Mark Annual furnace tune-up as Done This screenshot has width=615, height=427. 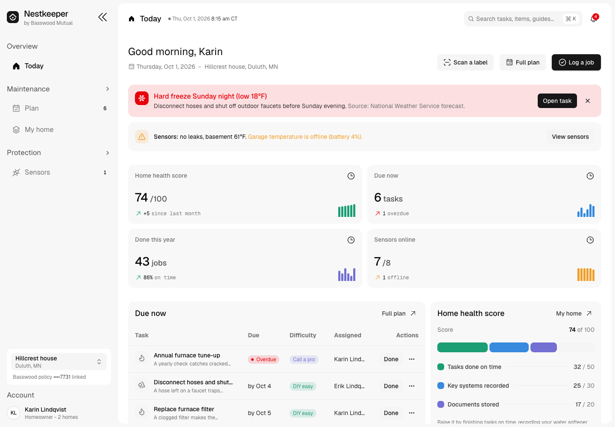point(391,359)
